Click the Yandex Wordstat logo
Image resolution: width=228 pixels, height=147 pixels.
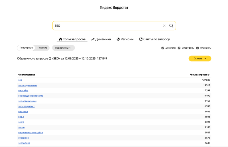[114, 7]
